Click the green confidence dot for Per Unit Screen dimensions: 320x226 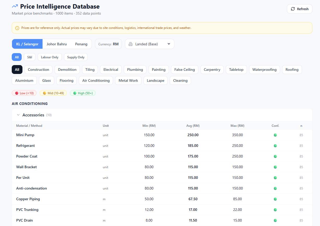coord(275,178)
